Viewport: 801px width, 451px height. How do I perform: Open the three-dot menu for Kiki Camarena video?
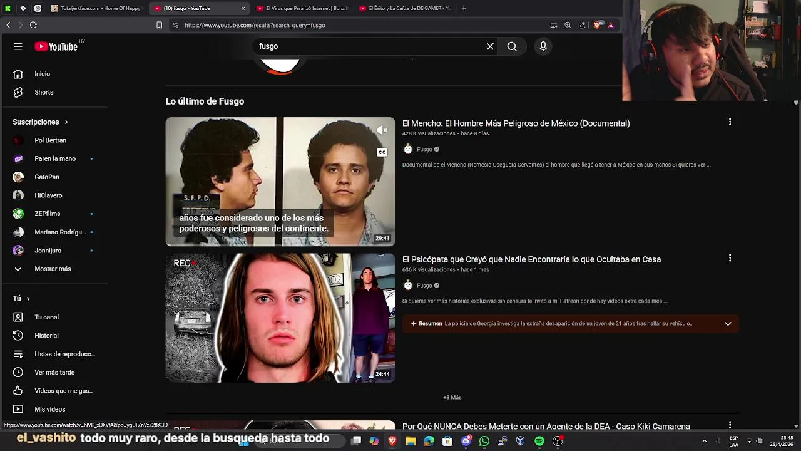point(730,425)
